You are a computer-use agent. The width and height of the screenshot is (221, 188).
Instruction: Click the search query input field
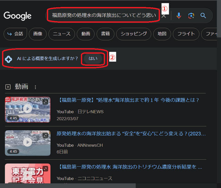(104, 15)
